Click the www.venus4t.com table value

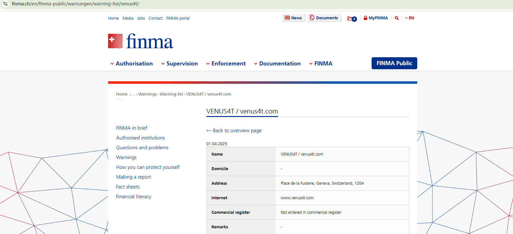(x=297, y=198)
